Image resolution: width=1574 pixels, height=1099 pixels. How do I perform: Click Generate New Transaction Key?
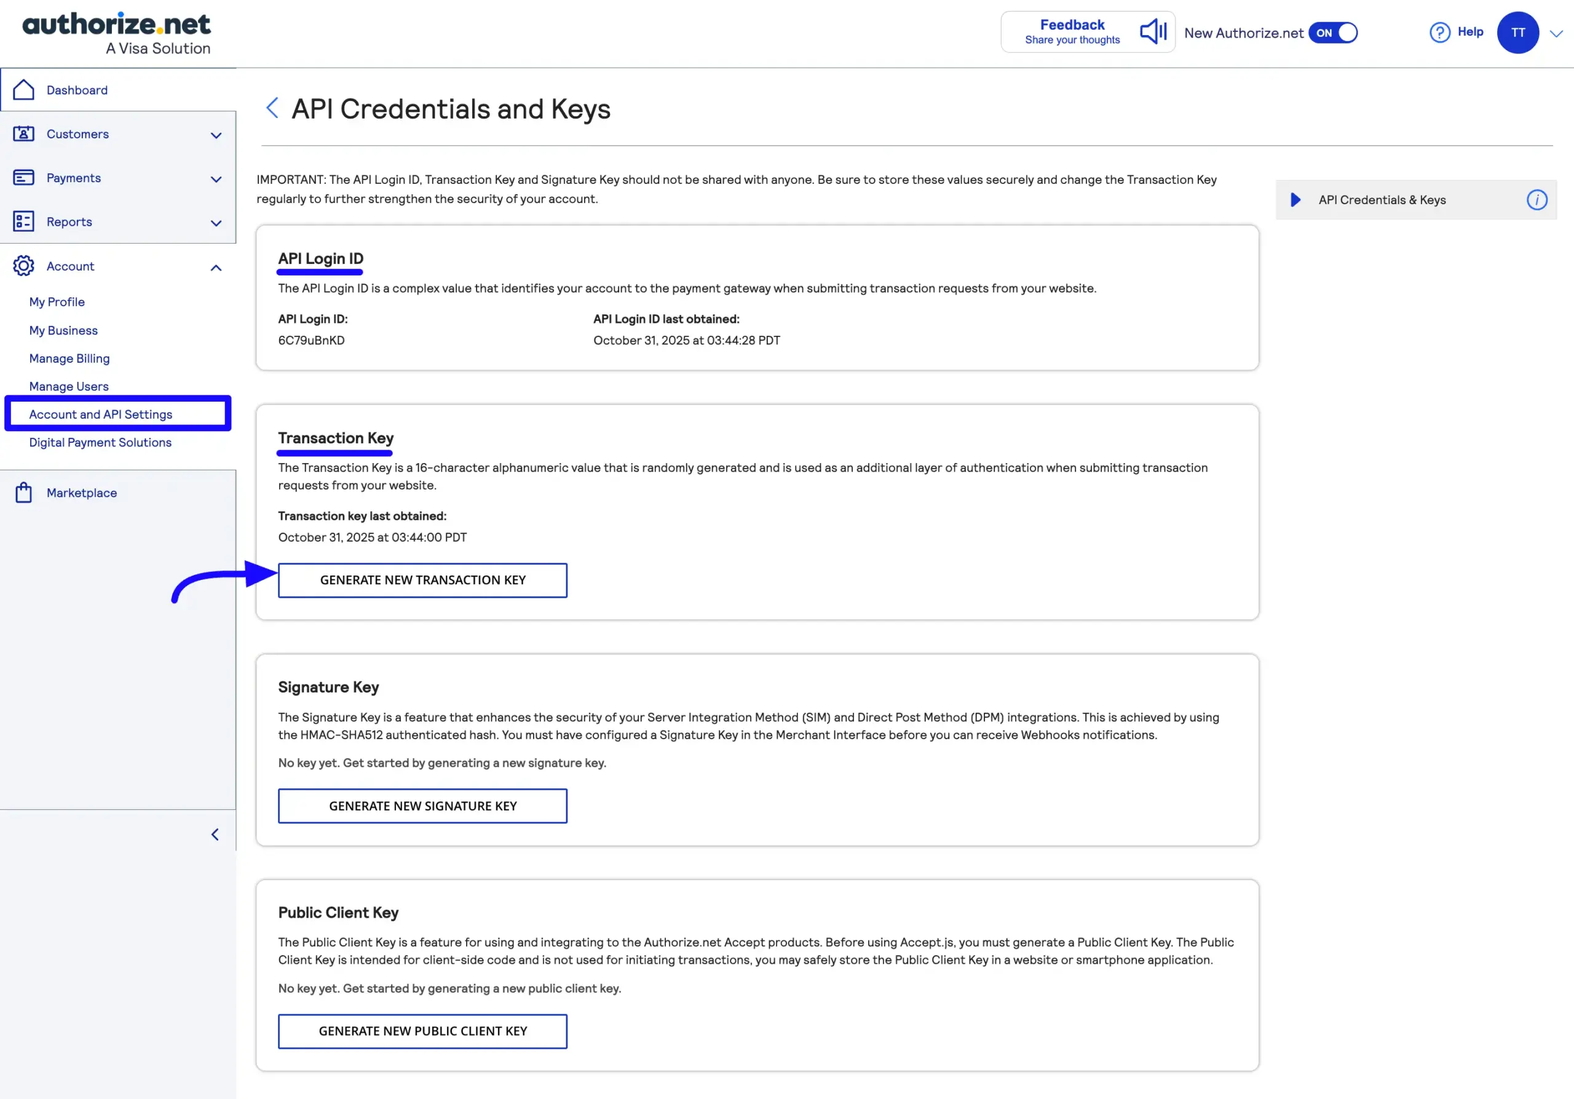click(x=422, y=580)
